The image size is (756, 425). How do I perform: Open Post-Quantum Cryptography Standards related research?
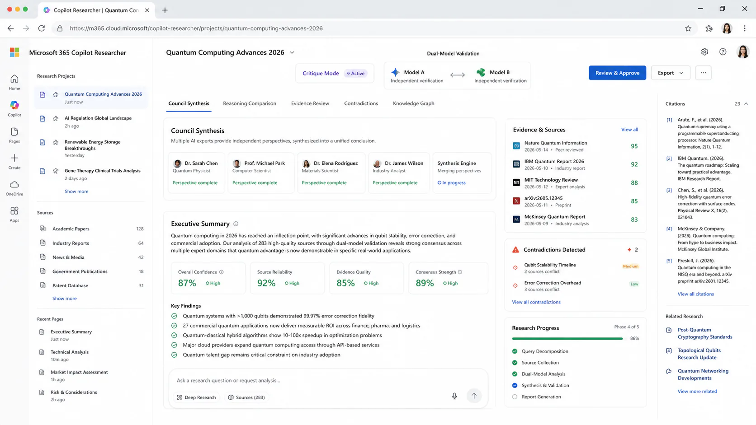705,333
